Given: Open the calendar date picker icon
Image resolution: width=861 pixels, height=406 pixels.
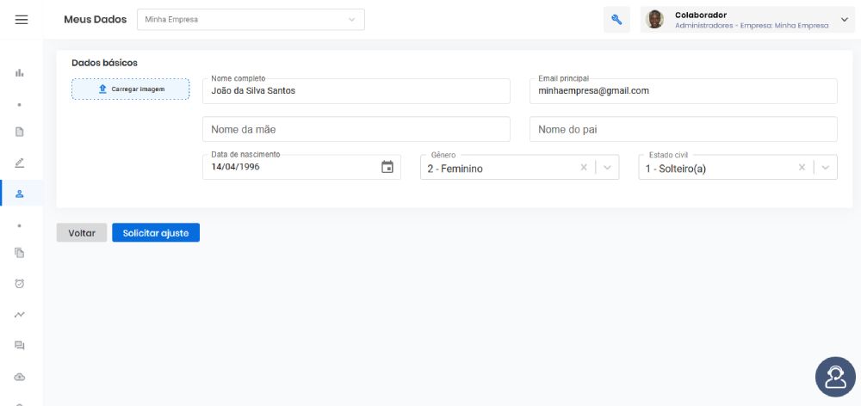Looking at the screenshot, I should coord(387,168).
